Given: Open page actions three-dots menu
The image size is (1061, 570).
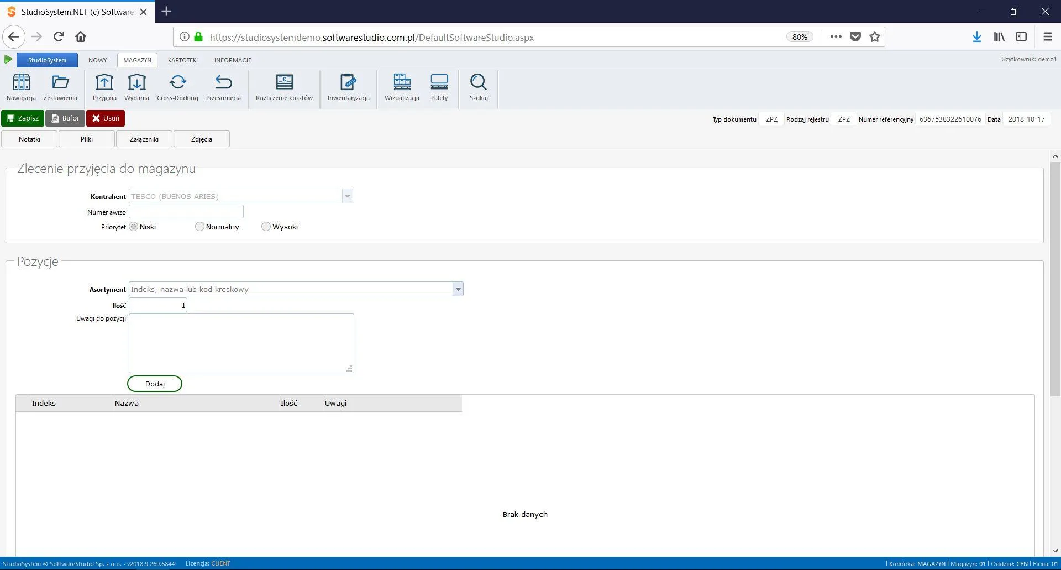Looking at the screenshot, I should [x=836, y=37].
